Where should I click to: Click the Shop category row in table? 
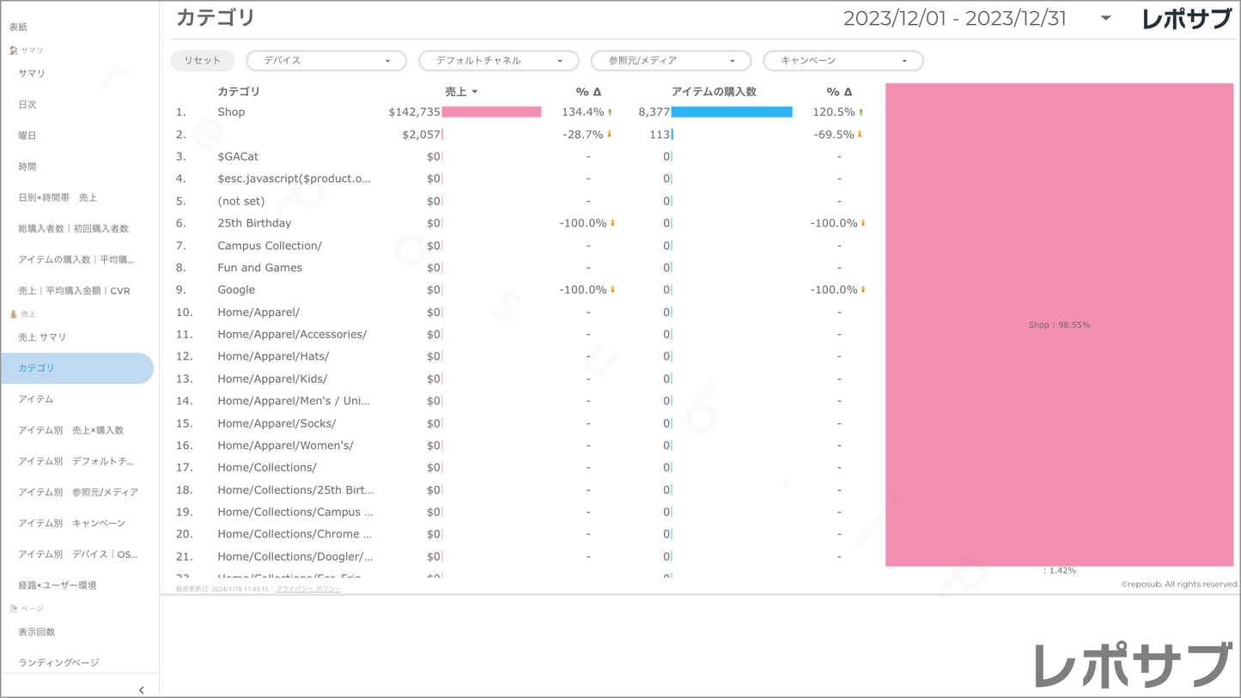[x=231, y=112]
